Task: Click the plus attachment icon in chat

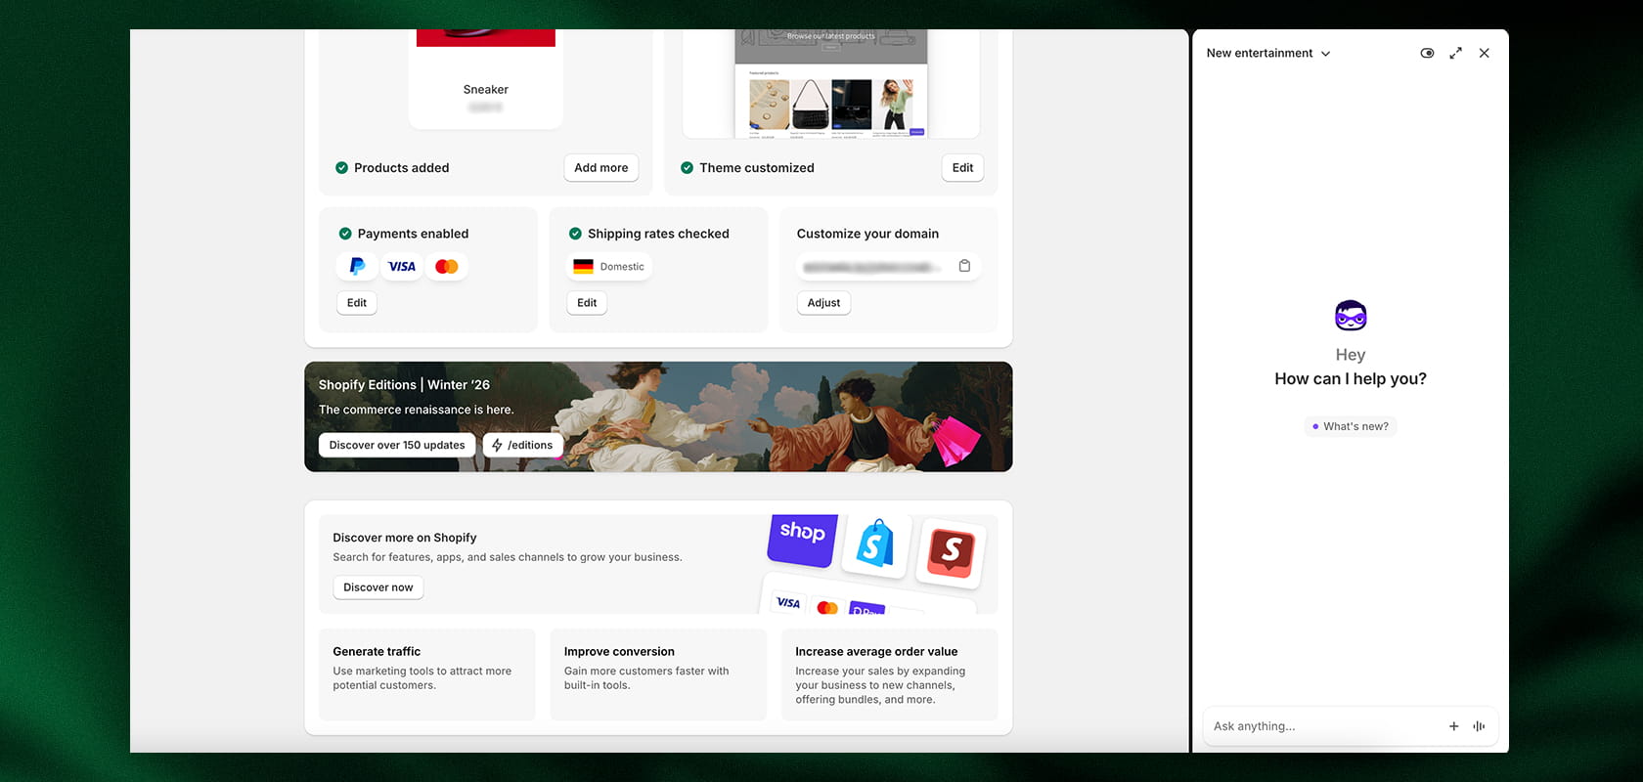Action: point(1453,726)
